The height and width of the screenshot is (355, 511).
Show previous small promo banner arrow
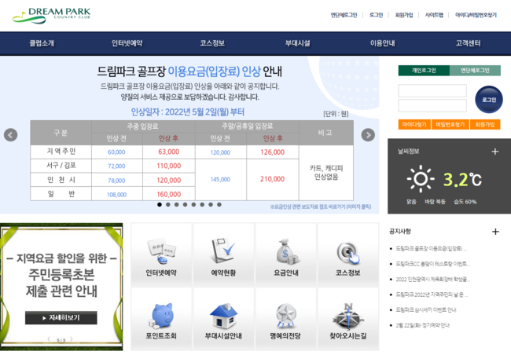pos(49,339)
